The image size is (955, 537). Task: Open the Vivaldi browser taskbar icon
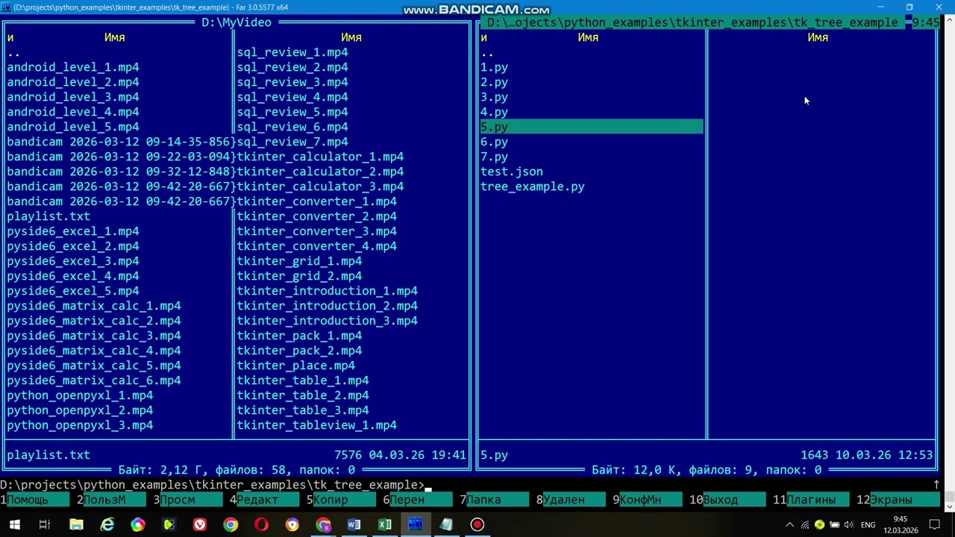[200, 525]
